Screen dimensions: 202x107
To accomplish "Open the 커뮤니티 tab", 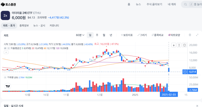I will click(x=54, y=26).
